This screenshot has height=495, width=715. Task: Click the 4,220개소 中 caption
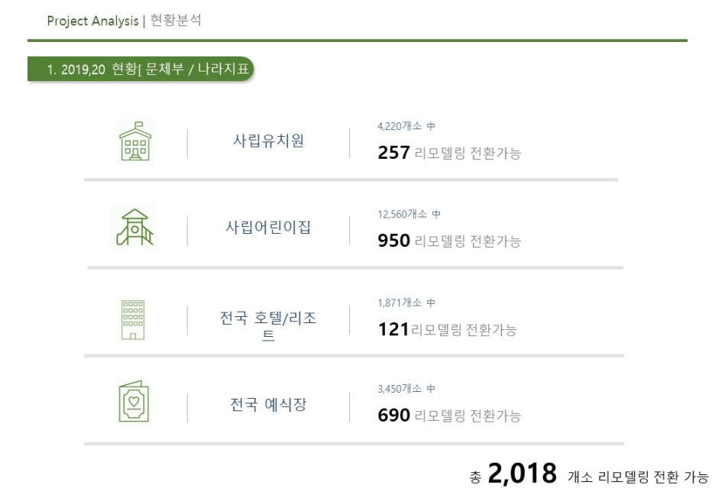click(406, 126)
